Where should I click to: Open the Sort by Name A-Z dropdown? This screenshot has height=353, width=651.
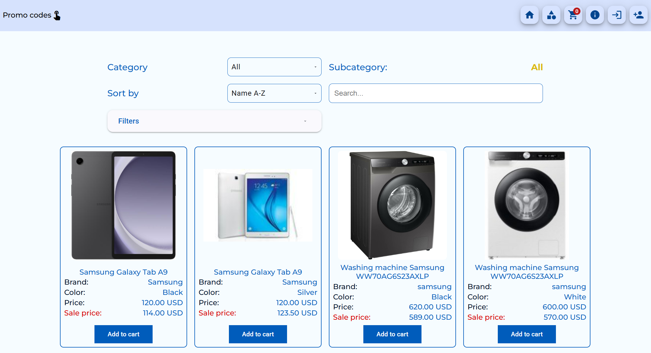click(x=274, y=93)
